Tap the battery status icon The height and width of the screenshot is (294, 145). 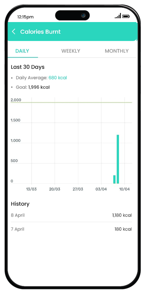tap(126, 17)
